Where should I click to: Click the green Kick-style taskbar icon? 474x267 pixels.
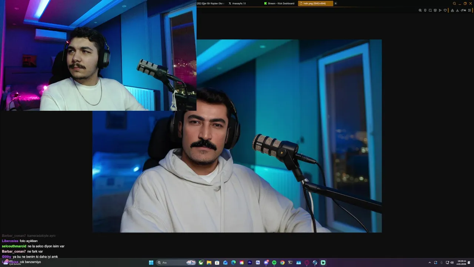click(x=323, y=263)
